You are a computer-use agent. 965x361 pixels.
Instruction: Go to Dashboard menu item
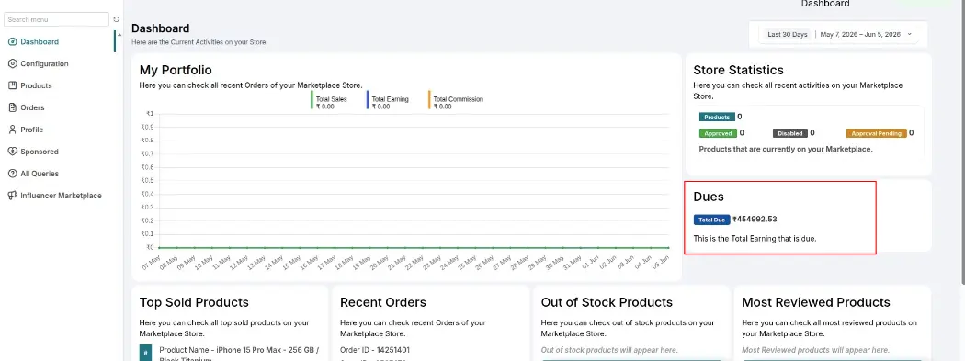tap(40, 42)
